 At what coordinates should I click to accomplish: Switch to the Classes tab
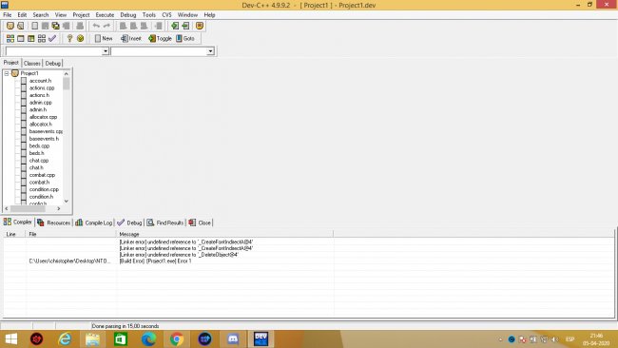coord(32,63)
